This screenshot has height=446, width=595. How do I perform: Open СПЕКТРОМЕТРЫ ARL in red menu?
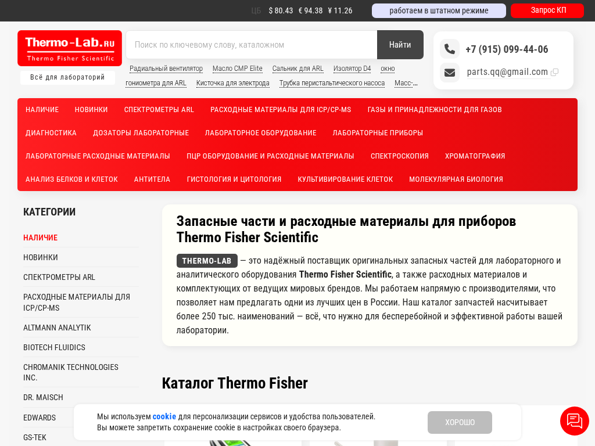(159, 110)
